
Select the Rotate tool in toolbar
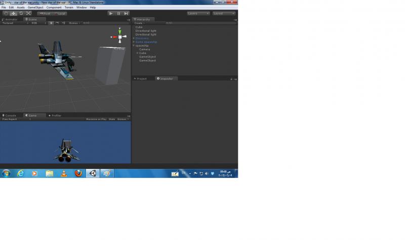click(x=21, y=14)
